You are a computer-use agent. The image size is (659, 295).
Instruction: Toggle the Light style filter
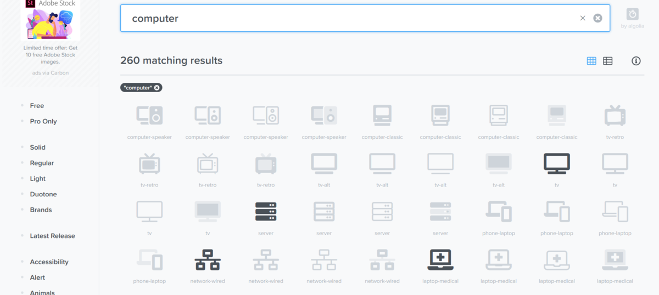(x=38, y=179)
